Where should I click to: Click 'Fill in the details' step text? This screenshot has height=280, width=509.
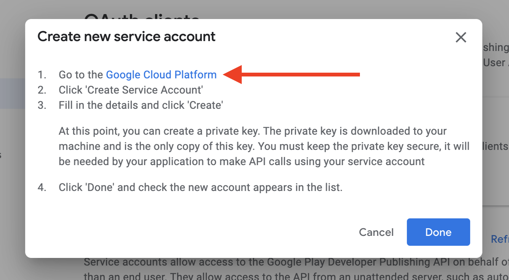tap(140, 105)
